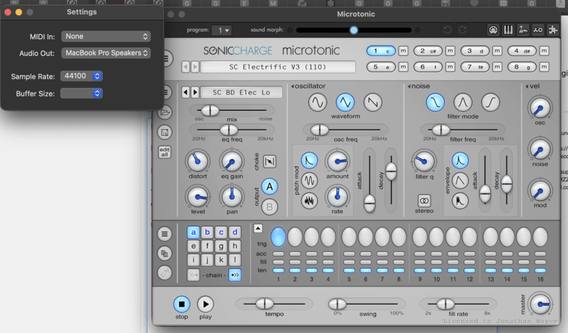568x333 pixels.
Task: Select output A
Action: click(x=269, y=186)
